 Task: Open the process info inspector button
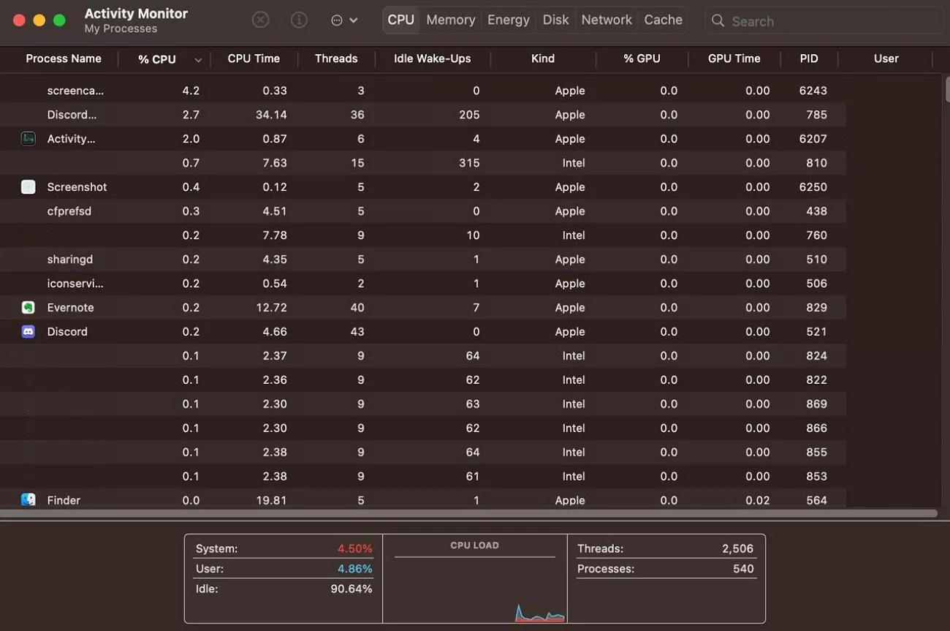299,20
